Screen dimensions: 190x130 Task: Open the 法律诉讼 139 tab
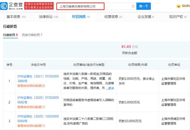48,17
